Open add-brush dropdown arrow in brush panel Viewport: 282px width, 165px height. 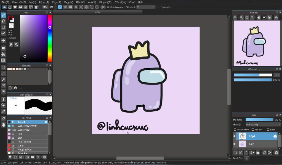[x=23, y=157]
